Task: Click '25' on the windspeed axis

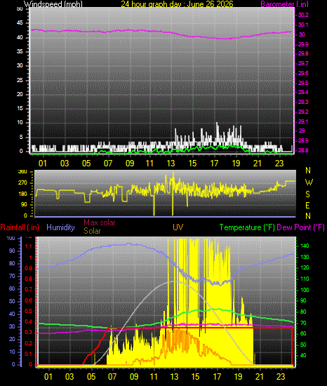Action: 20,80
